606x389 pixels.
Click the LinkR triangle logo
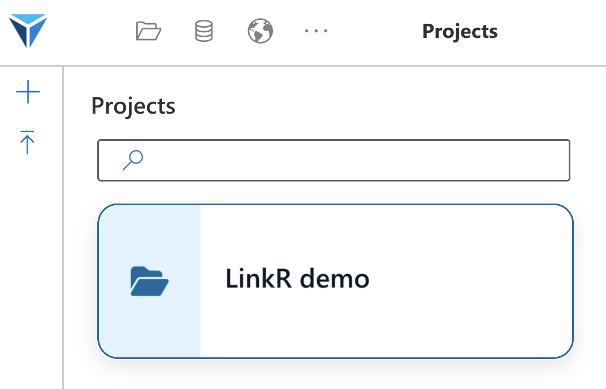28,31
